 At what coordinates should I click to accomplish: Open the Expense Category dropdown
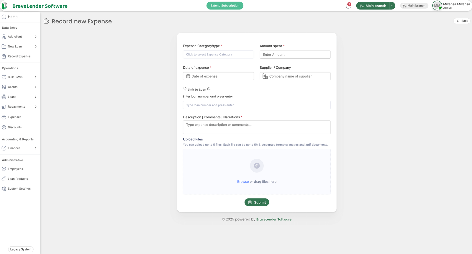(218, 55)
